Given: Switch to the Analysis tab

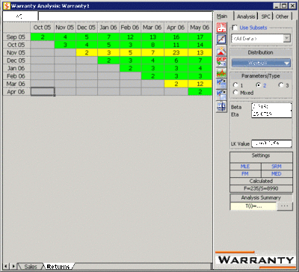Looking at the screenshot, I should [x=246, y=16].
